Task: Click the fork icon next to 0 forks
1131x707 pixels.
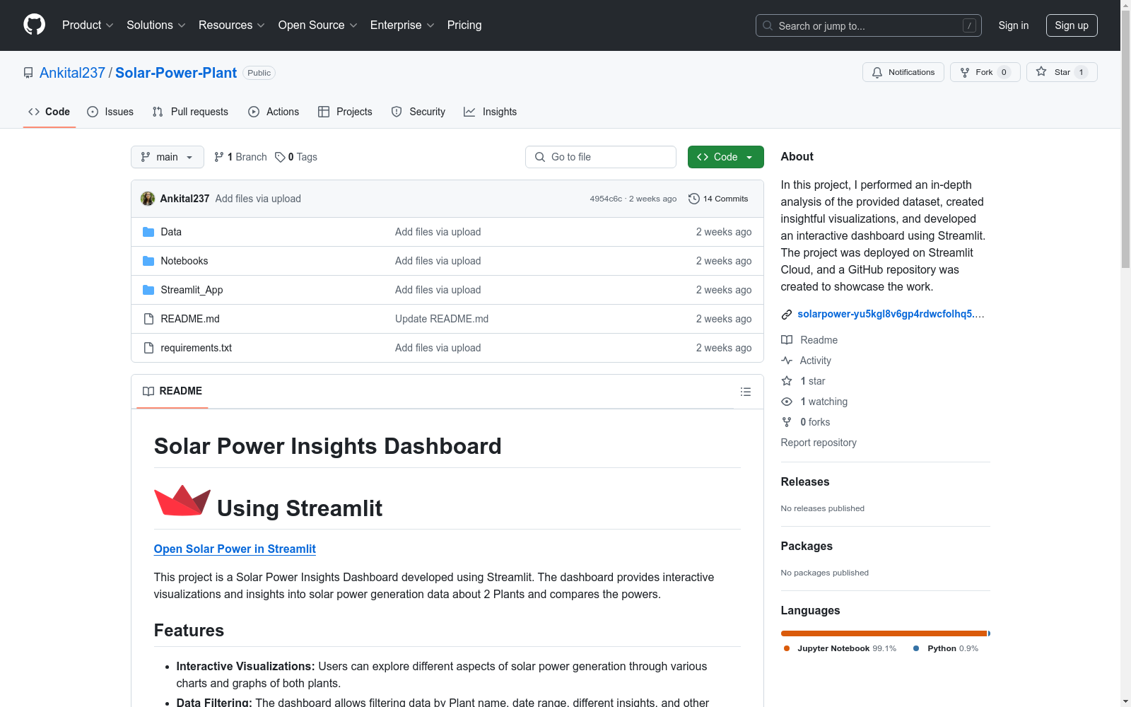Action: pyautogui.click(x=787, y=422)
